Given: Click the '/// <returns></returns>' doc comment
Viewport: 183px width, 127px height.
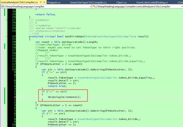Looking at the screenshot, I should click(x=47, y=31).
